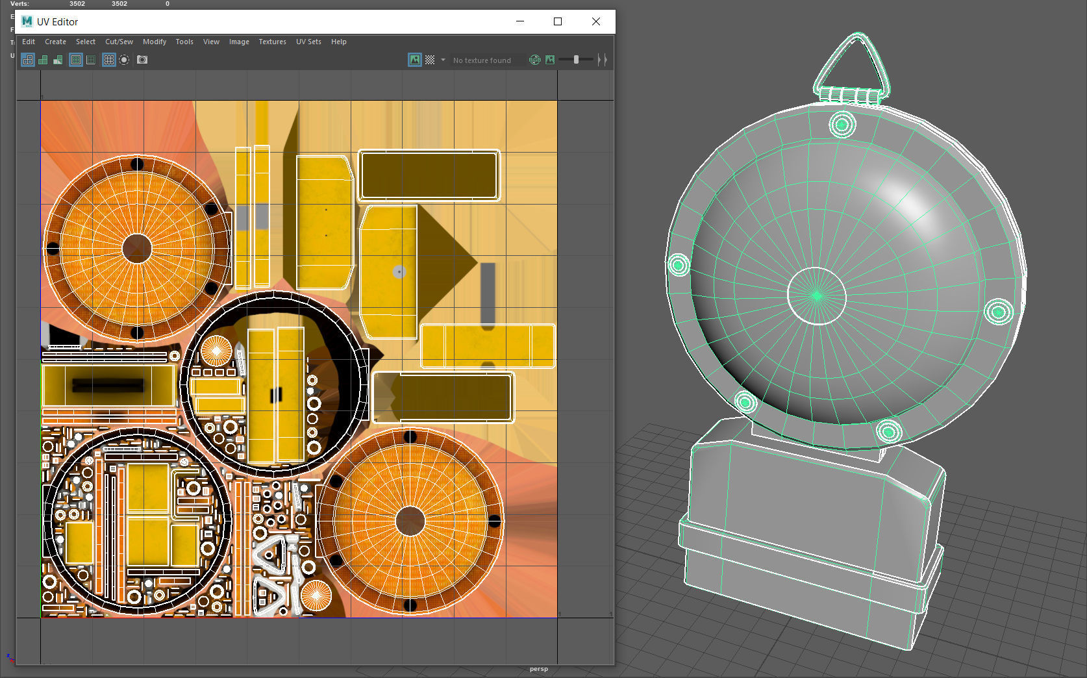
Task: Adjust the image dimming slider
Action: pyautogui.click(x=576, y=60)
